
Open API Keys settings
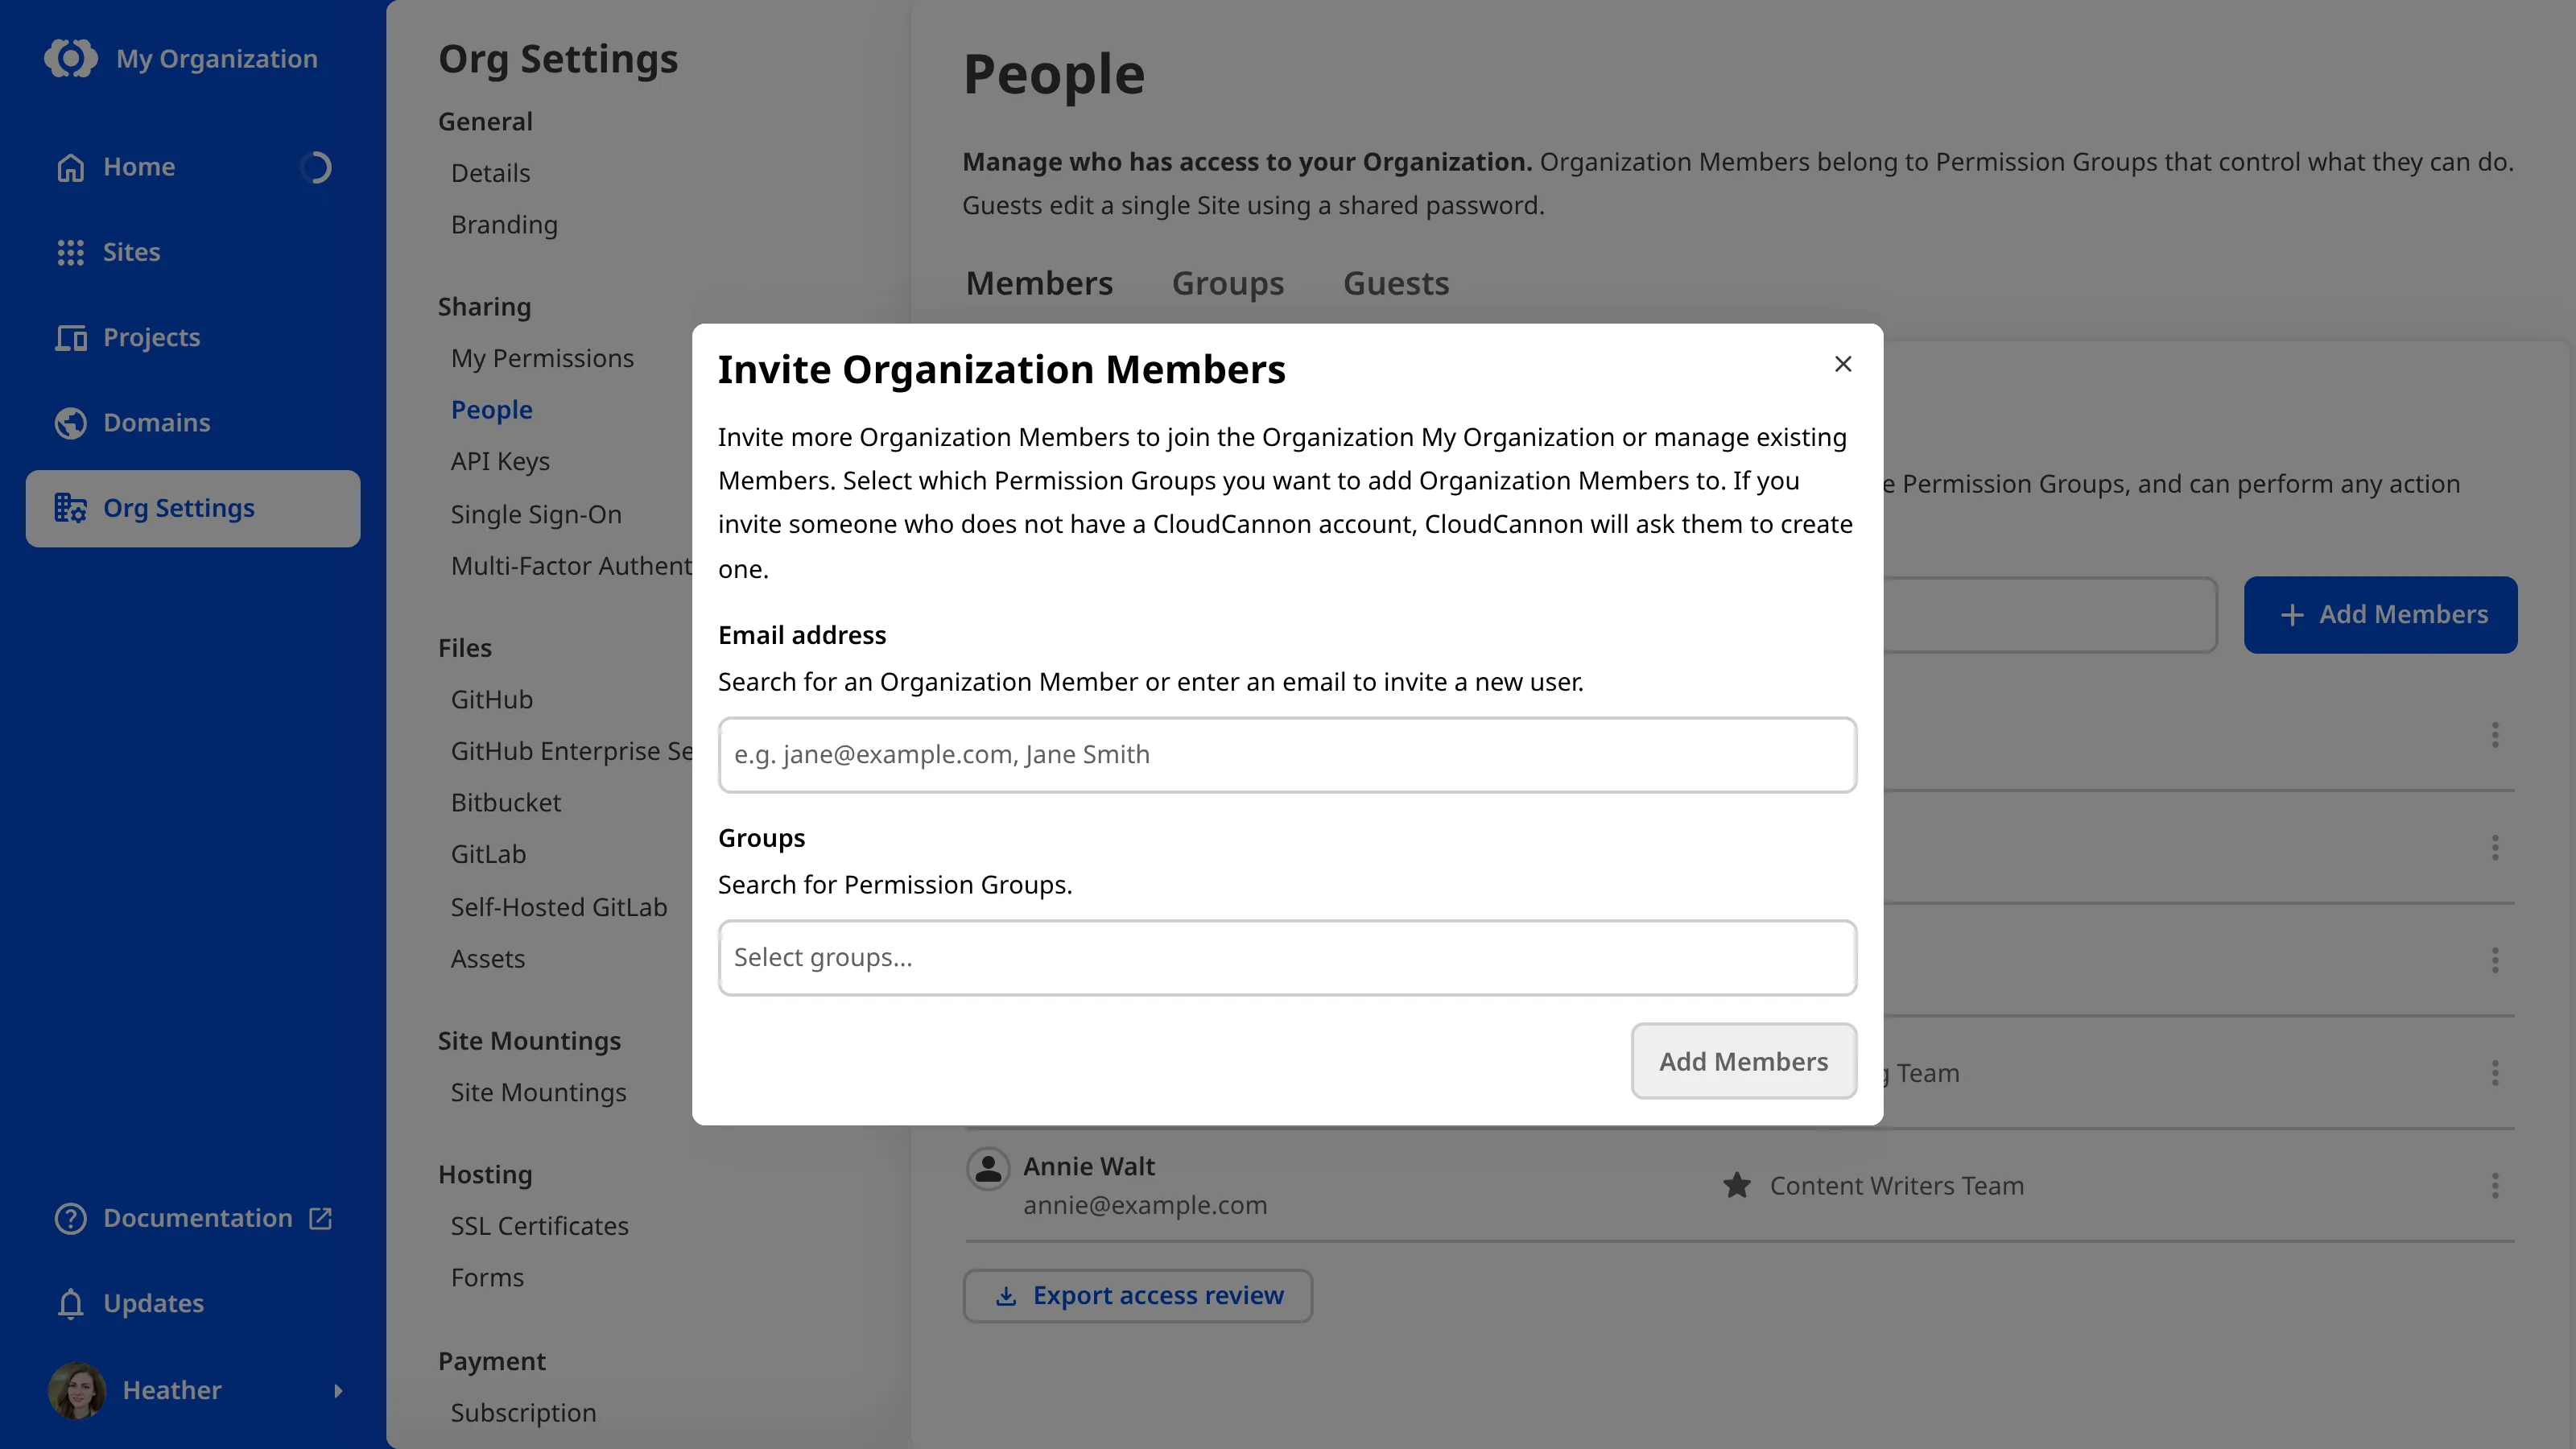point(500,462)
